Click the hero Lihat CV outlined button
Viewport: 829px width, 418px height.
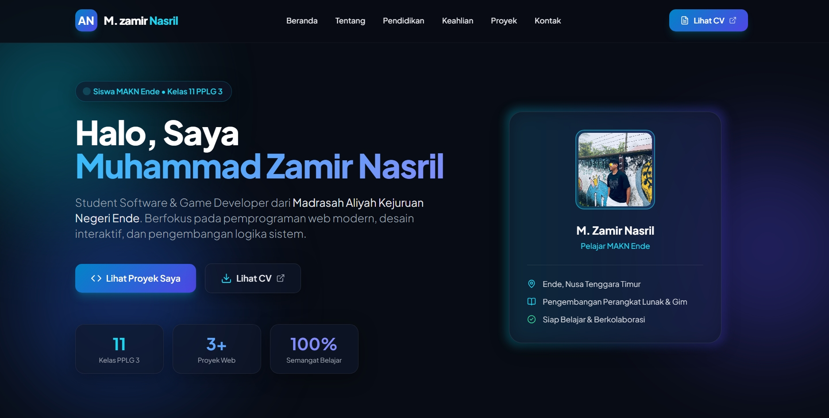[x=253, y=278]
